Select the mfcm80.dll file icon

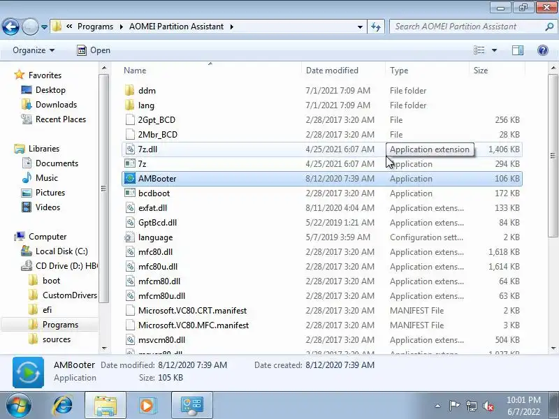tap(130, 281)
